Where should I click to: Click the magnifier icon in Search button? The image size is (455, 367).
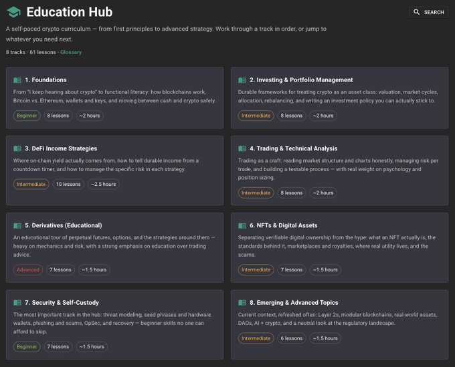click(416, 12)
